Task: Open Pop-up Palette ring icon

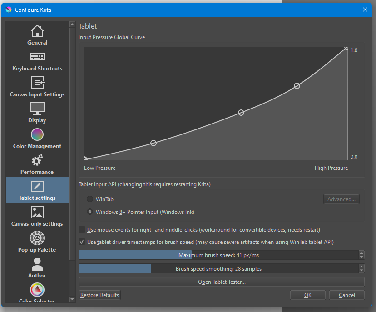Action: tap(37, 238)
